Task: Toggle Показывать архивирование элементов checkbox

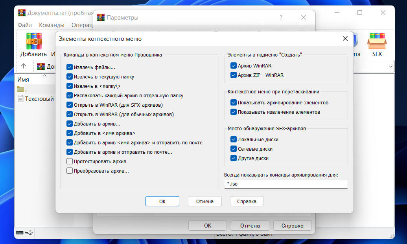Action: point(233,102)
